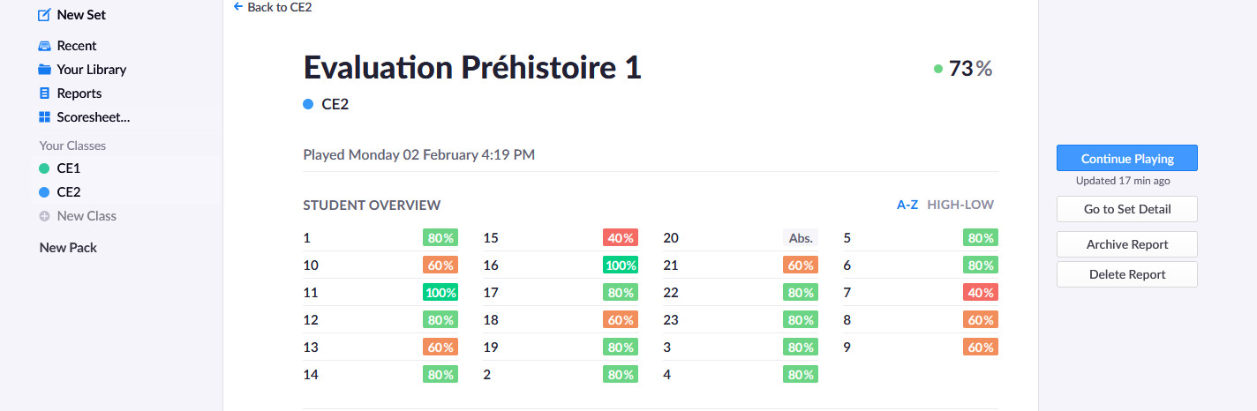
Task: Click the Your Library folder icon
Action: click(x=44, y=70)
